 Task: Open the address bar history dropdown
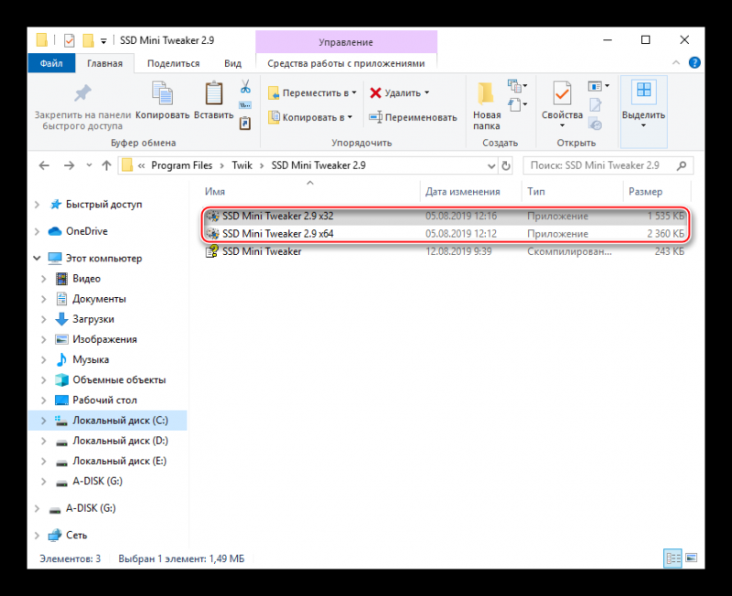(x=491, y=165)
